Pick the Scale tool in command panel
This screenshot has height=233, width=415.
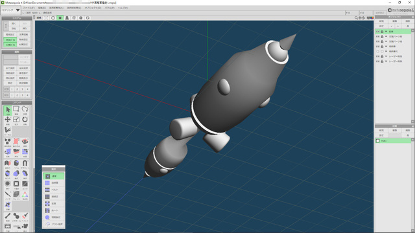16,120
